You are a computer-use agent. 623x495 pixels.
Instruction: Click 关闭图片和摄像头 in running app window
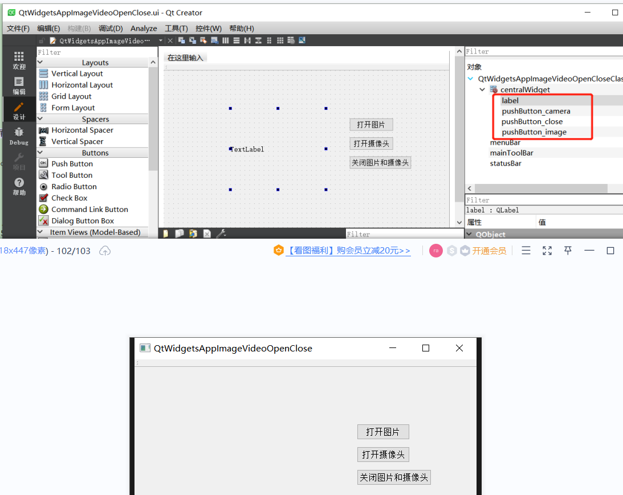click(x=394, y=477)
